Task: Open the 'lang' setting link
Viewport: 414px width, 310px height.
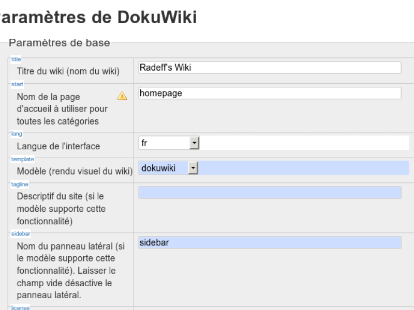Action: tap(17, 134)
